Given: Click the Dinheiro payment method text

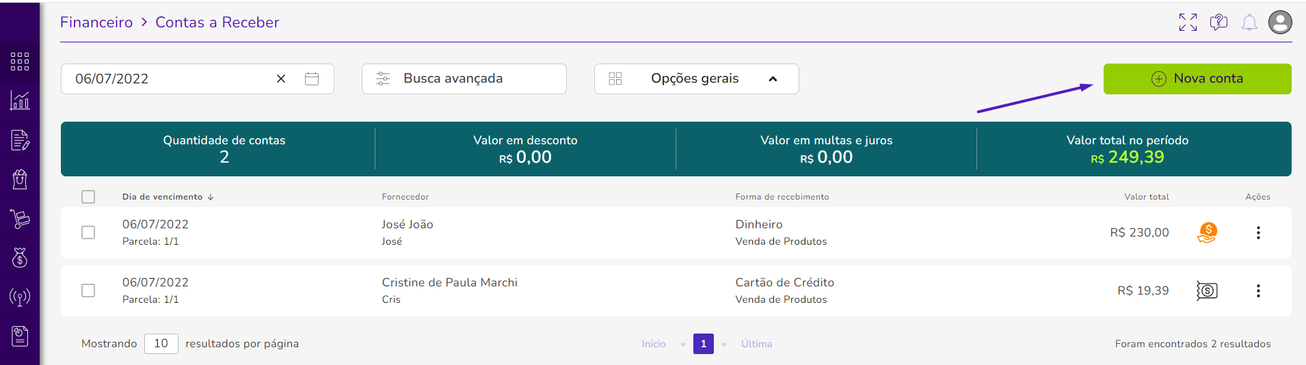Looking at the screenshot, I should click(x=759, y=224).
